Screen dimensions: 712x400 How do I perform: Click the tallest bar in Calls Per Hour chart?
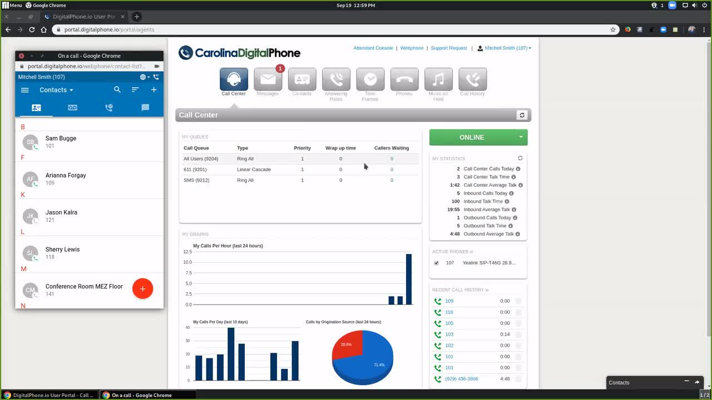point(409,279)
